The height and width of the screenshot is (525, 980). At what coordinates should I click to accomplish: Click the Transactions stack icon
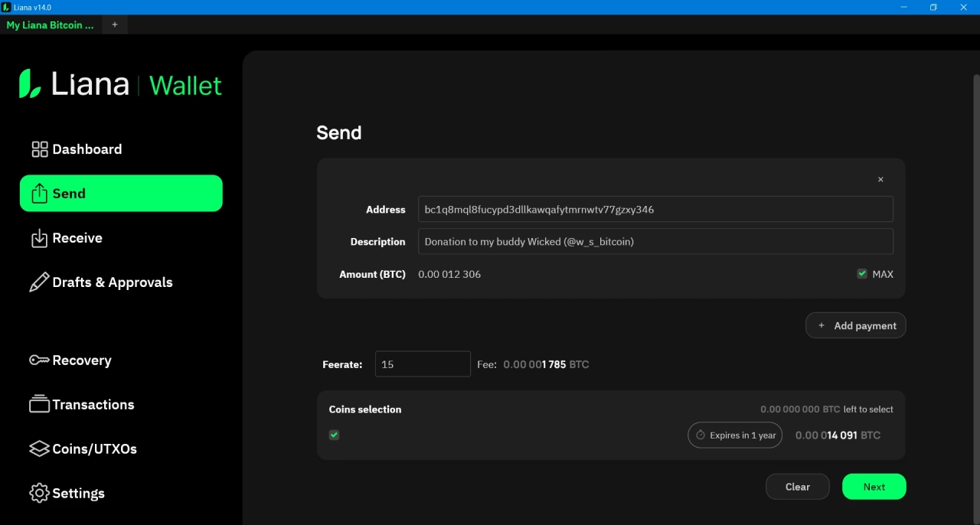click(x=39, y=404)
